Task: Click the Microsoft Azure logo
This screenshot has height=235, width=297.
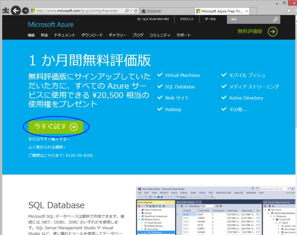Action: coord(51,24)
